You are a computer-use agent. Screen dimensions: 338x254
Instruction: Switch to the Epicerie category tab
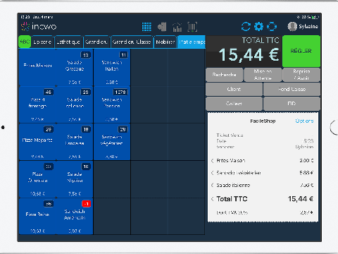pyautogui.click(x=42, y=42)
